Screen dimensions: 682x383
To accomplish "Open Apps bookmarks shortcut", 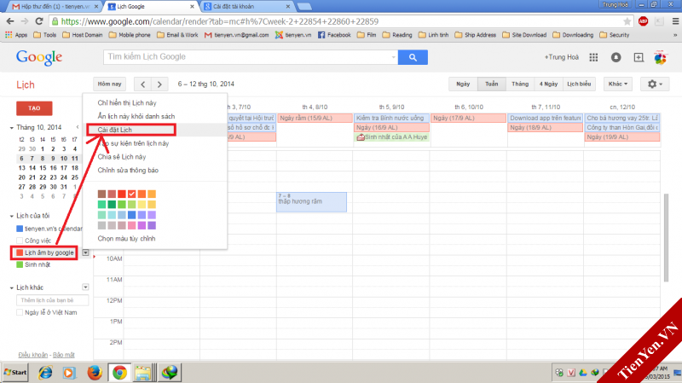I will click(16, 35).
